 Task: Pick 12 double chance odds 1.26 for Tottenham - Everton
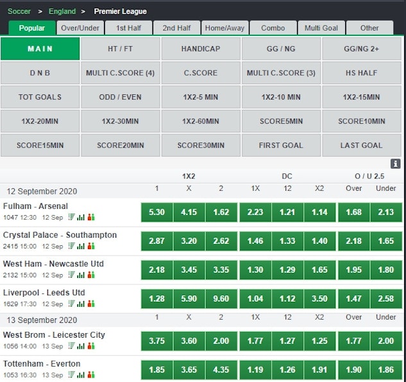coord(287,370)
